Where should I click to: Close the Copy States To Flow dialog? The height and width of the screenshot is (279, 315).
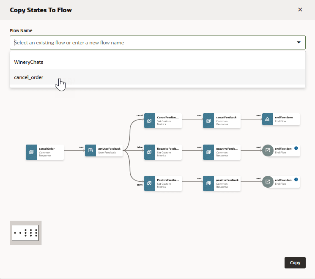click(x=300, y=10)
